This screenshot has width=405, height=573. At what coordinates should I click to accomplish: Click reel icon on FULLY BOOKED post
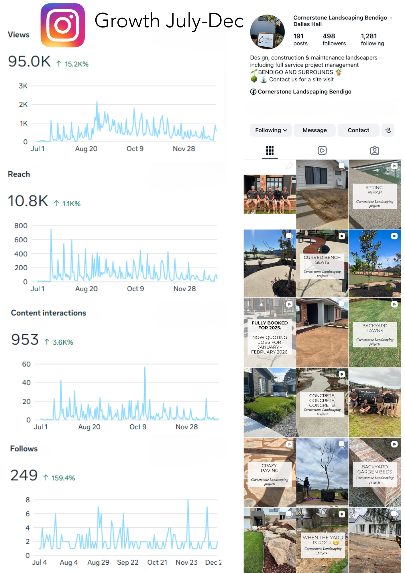tap(289, 304)
